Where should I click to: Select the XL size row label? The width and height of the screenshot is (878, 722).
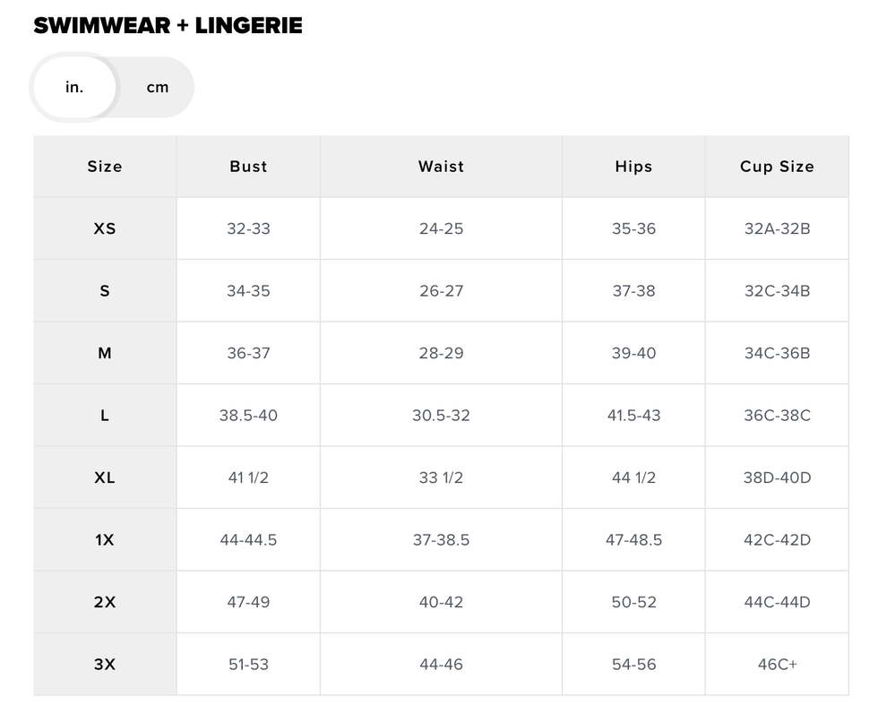click(105, 477)
